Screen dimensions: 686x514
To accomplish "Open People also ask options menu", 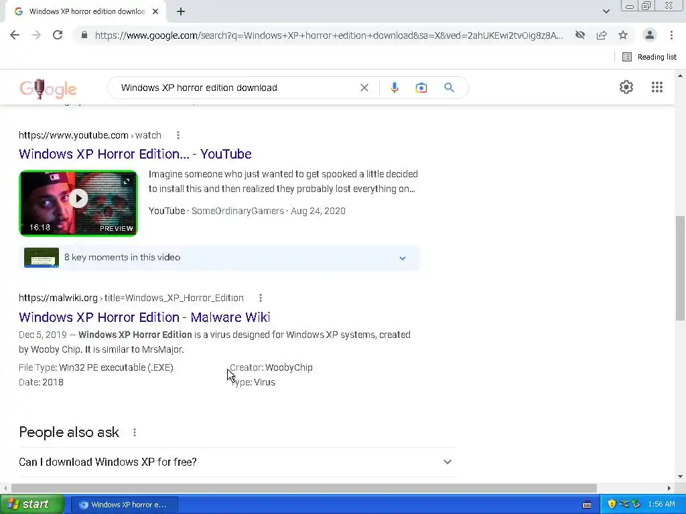I will [134, 432].
